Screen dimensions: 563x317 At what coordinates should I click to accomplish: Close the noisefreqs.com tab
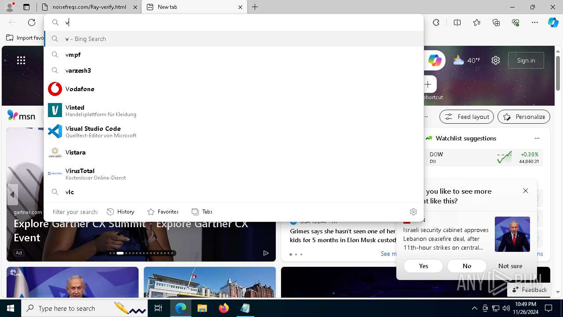[135, 7]
